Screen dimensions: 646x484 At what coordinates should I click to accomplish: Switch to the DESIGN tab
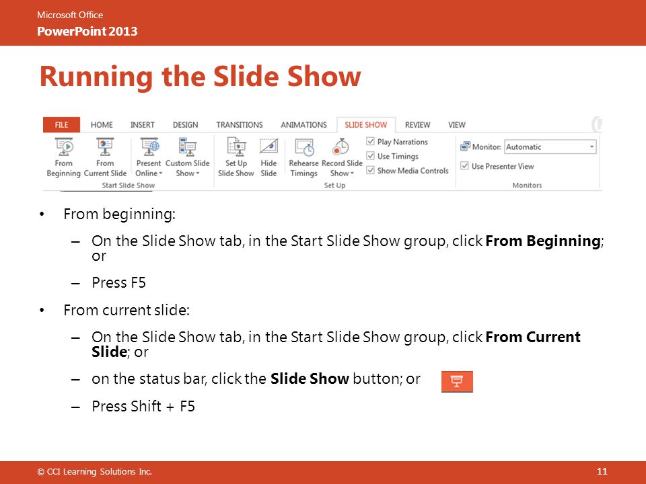[x=186, y=125]
